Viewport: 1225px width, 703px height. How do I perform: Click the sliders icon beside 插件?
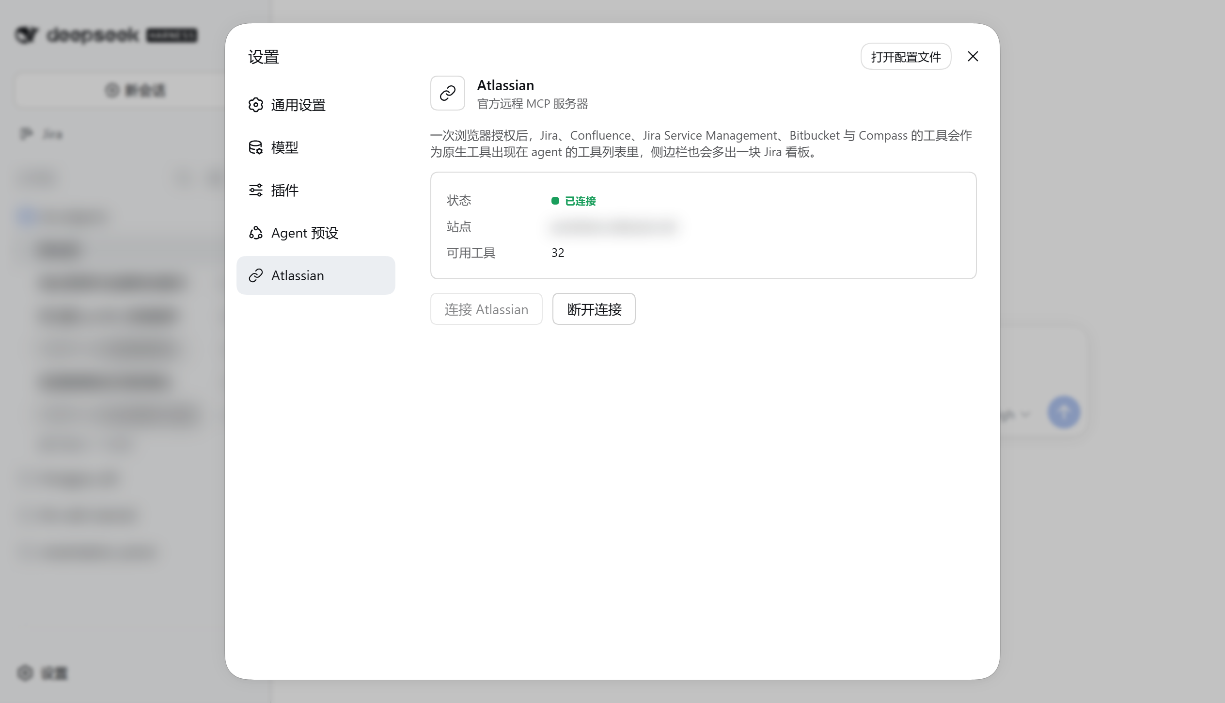point(256,190)
